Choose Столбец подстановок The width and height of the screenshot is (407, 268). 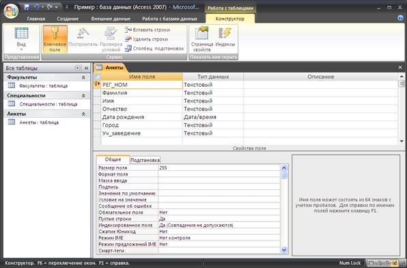point(154,49)
